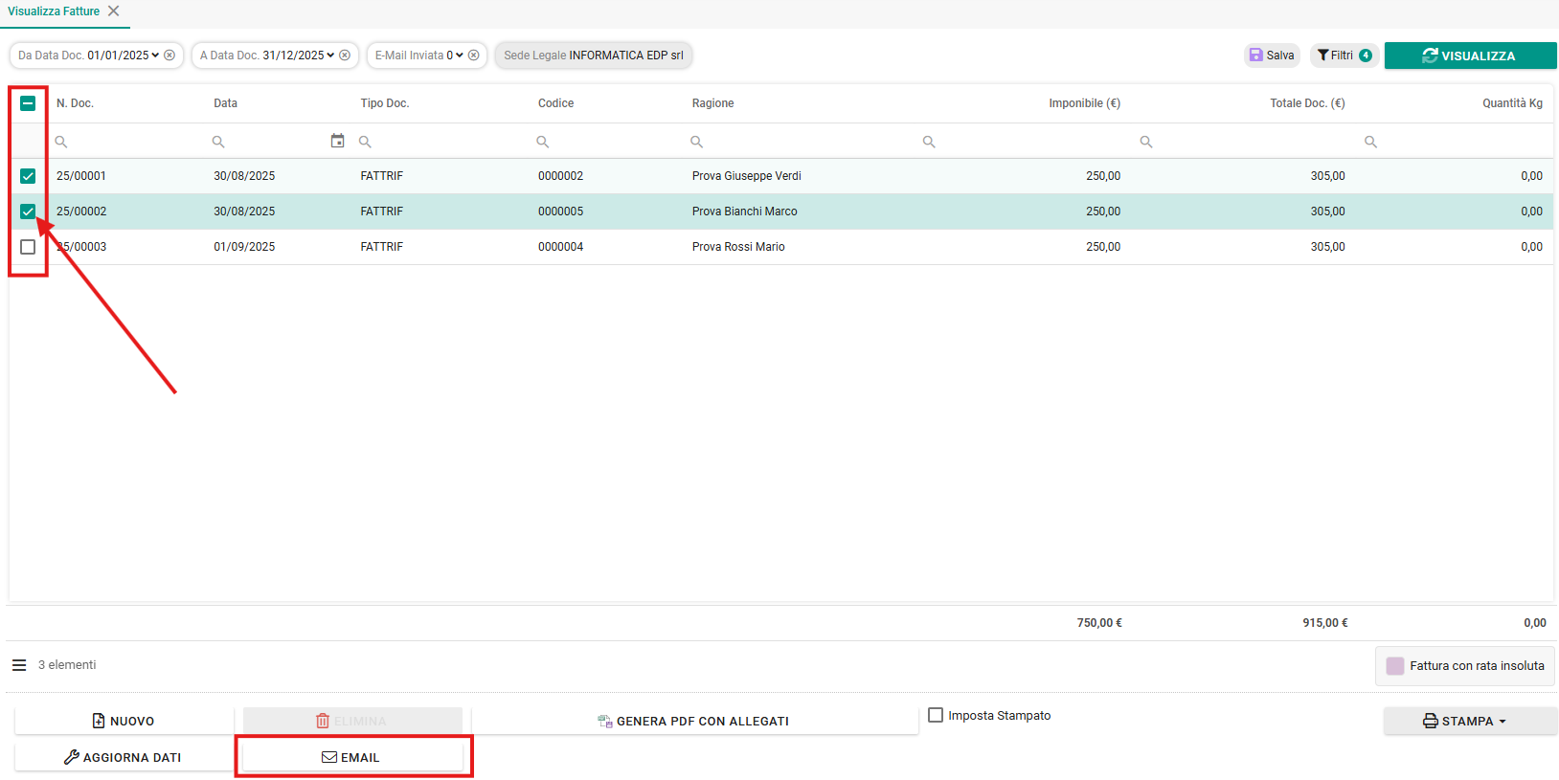Toggle the select-all header checkbox

tap(28, 103)
